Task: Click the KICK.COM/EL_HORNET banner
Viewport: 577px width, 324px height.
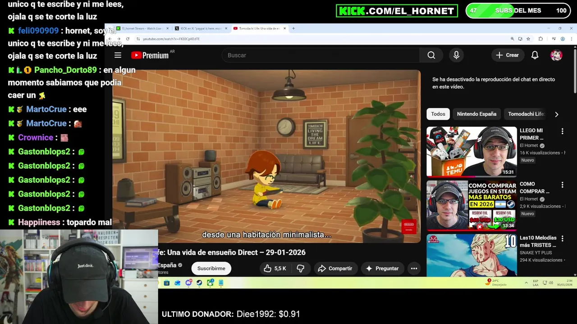Action: 397,11
